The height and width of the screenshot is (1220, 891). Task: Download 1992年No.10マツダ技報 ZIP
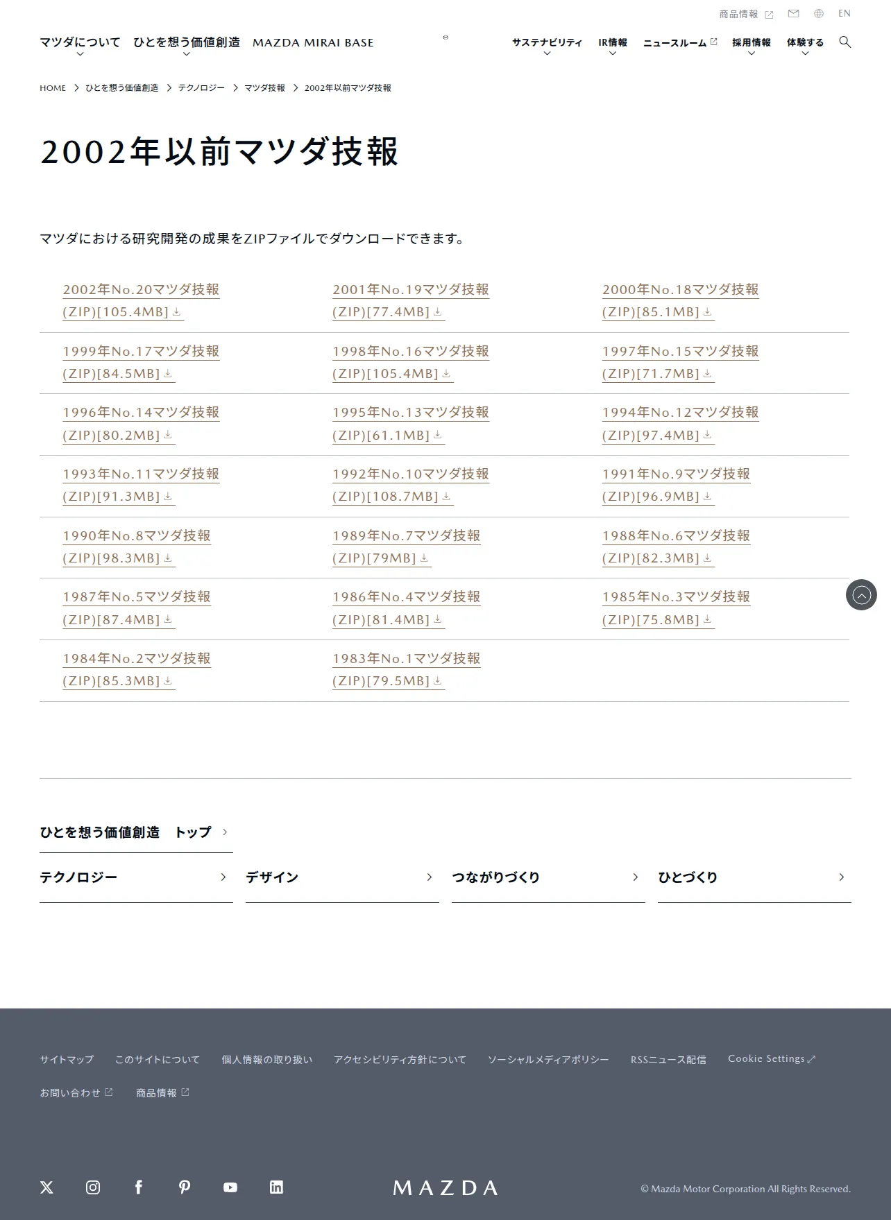411,486
